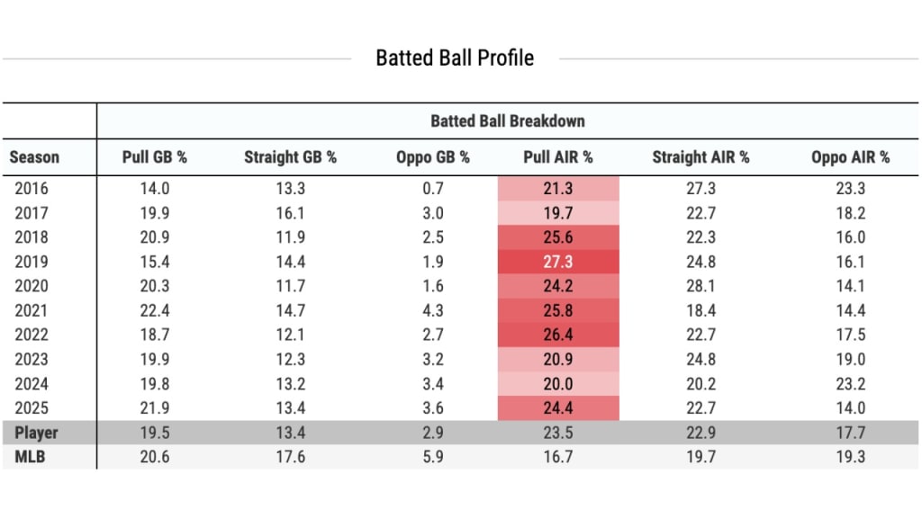Click the Season column header

coord(34,157)
